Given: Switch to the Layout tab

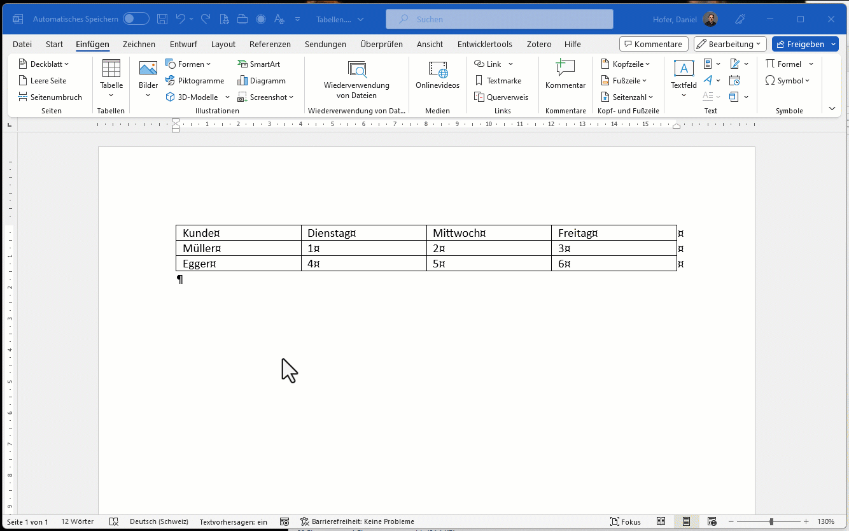Looking at the screenshot, I should tap(223, 44).
